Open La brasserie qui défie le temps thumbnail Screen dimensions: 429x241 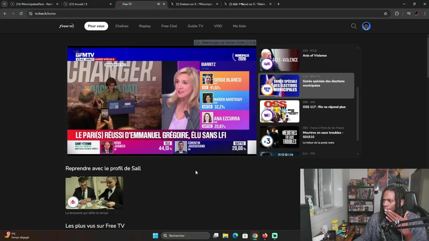pos(94,193)
